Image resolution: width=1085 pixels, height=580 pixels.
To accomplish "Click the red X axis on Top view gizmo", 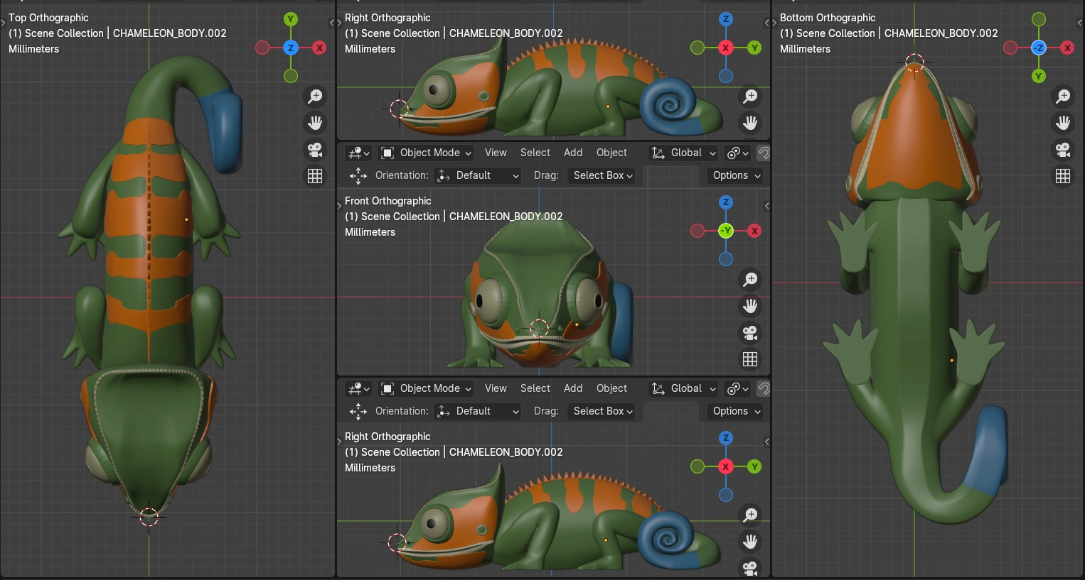I will click(319, 48).
